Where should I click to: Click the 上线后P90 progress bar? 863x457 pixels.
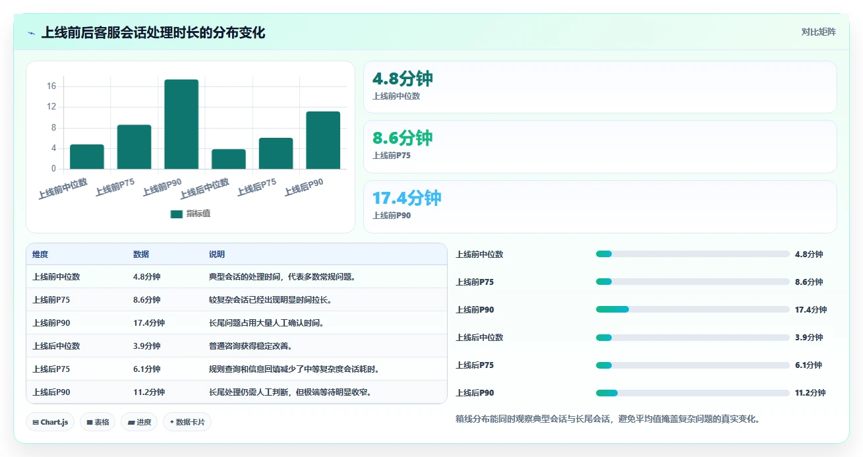point(692,392)
